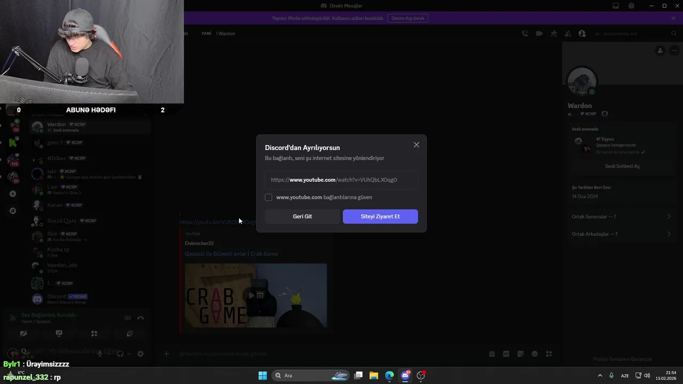Open pinned messages
Viewport: 683px width, 384px height.
click(554, 34)
